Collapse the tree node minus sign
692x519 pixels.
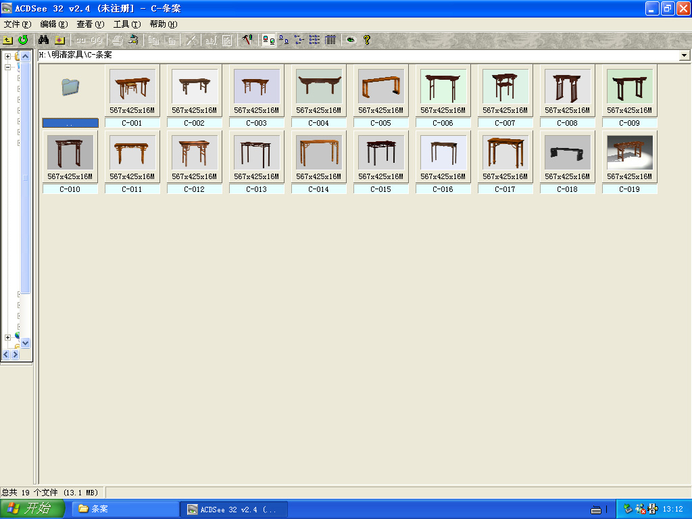click(x=7, y=67)
